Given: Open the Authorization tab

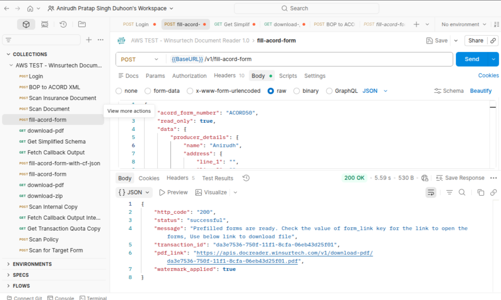Looking at the screenshot, I should click(190, 76).
